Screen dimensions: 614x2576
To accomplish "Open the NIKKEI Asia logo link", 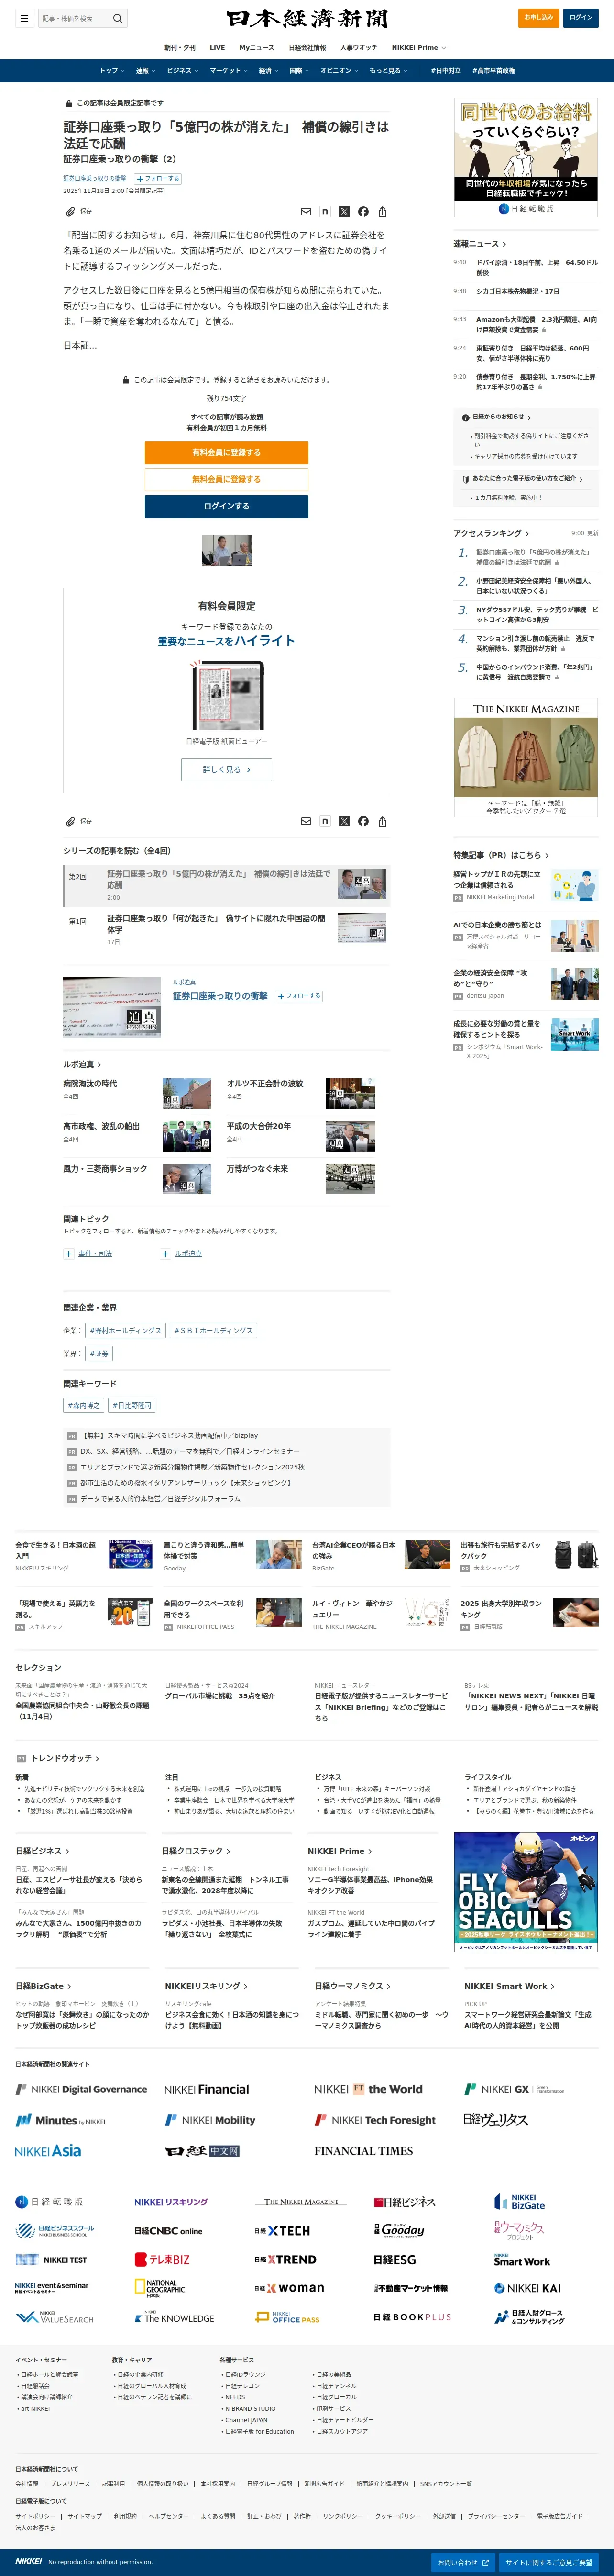I will [x=48, y=2150].
